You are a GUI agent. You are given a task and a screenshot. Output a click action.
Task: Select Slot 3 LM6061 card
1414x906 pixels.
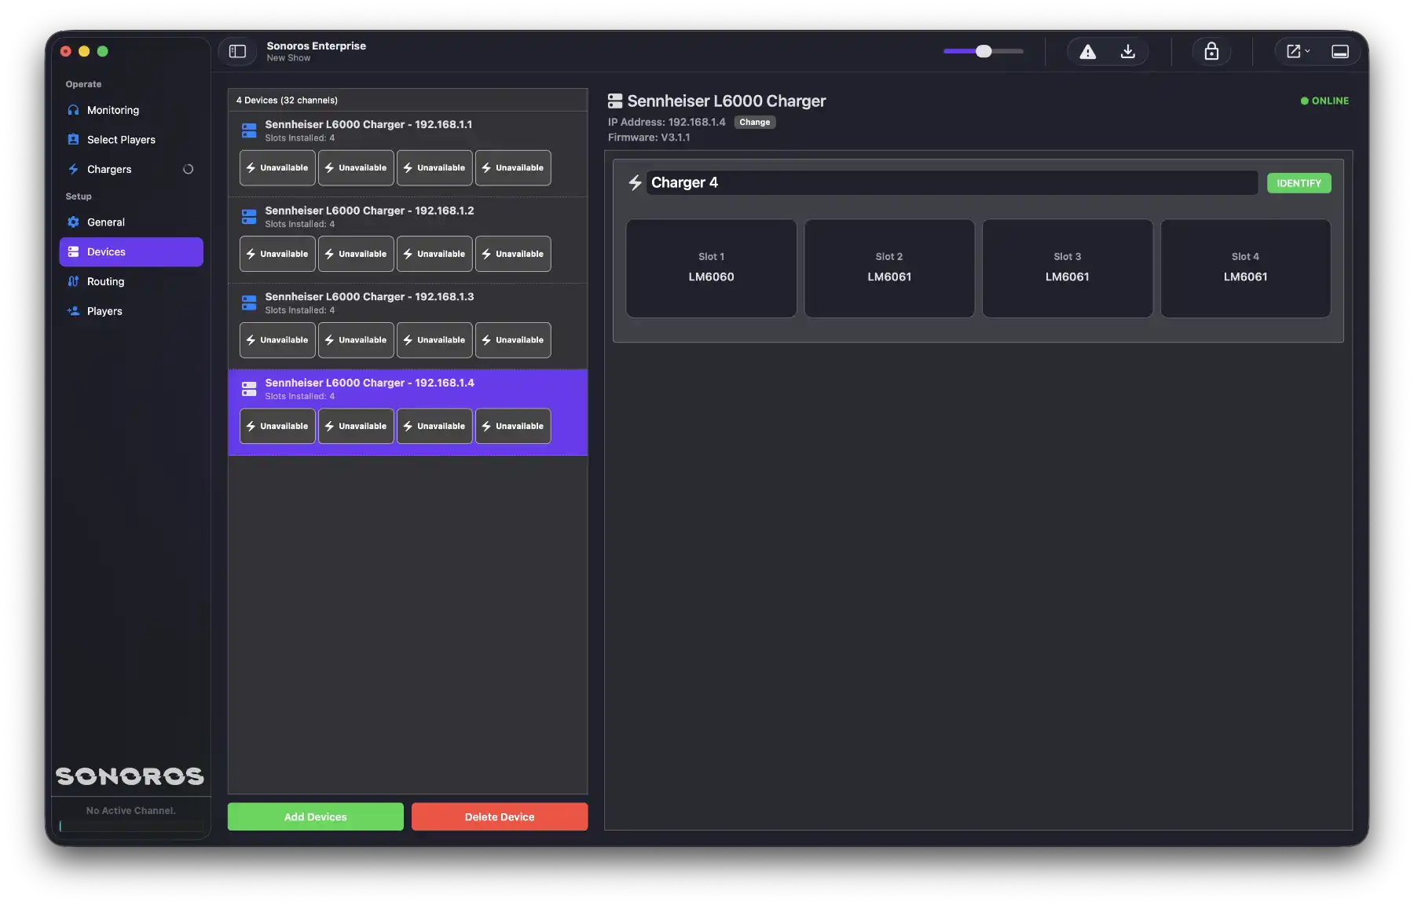(1068, 269)
